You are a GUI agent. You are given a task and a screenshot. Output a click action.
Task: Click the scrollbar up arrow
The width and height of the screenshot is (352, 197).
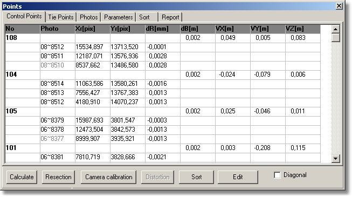tap(336, 29)
